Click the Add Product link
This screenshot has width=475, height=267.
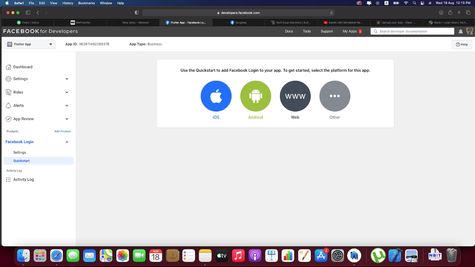click(62, 131)
